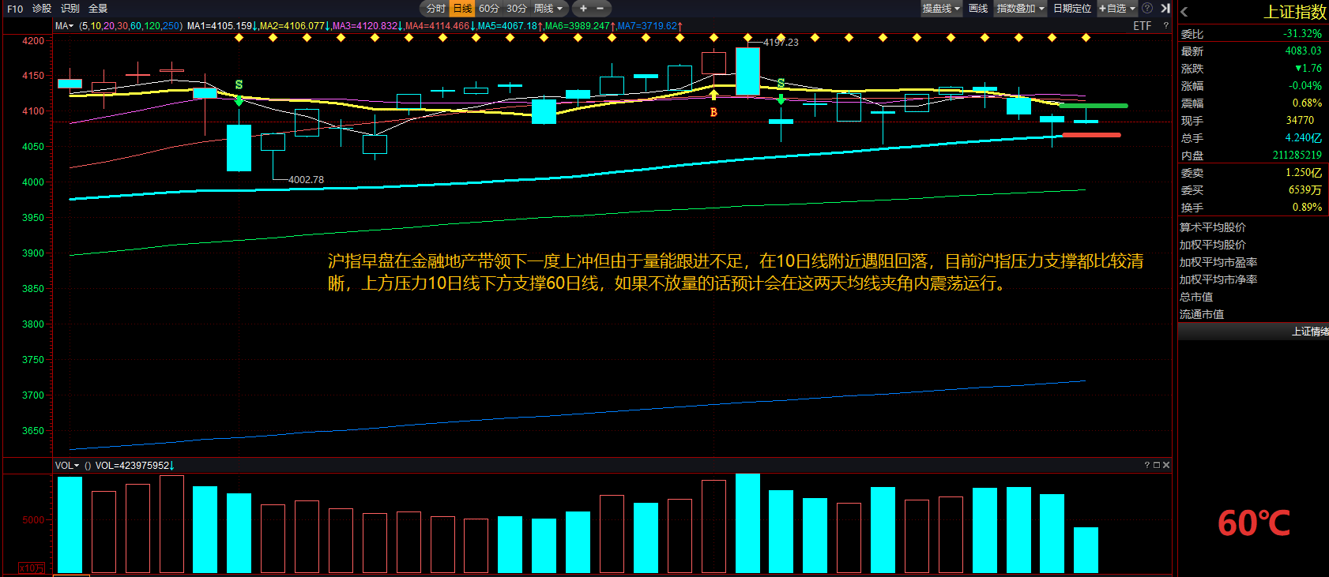Viewport: 1329px width, 577px height.
Task: Expand the 操盘线 dropdown
Action: tap(941, 9)
